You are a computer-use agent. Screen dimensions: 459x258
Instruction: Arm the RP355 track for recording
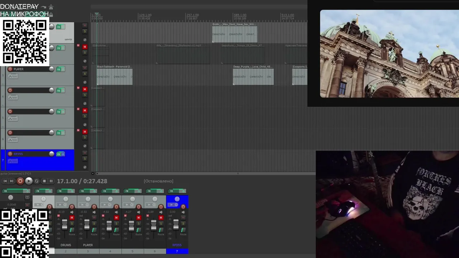10,154
